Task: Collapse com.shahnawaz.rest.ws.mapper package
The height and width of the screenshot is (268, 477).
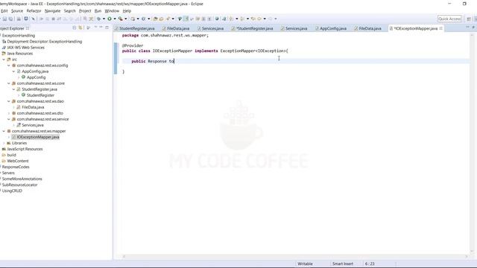Action: (4, 131)
